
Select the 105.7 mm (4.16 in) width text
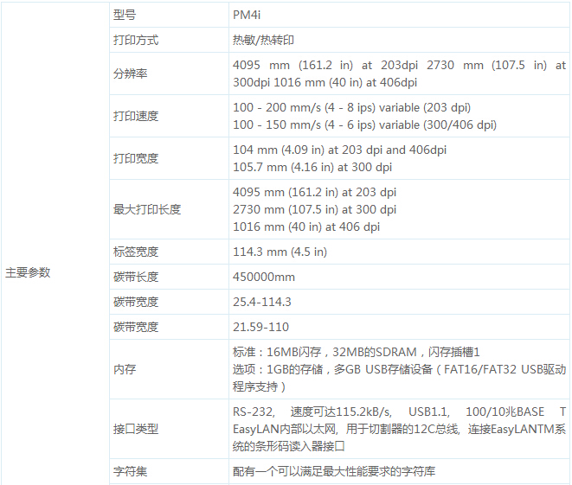(312, 167)
